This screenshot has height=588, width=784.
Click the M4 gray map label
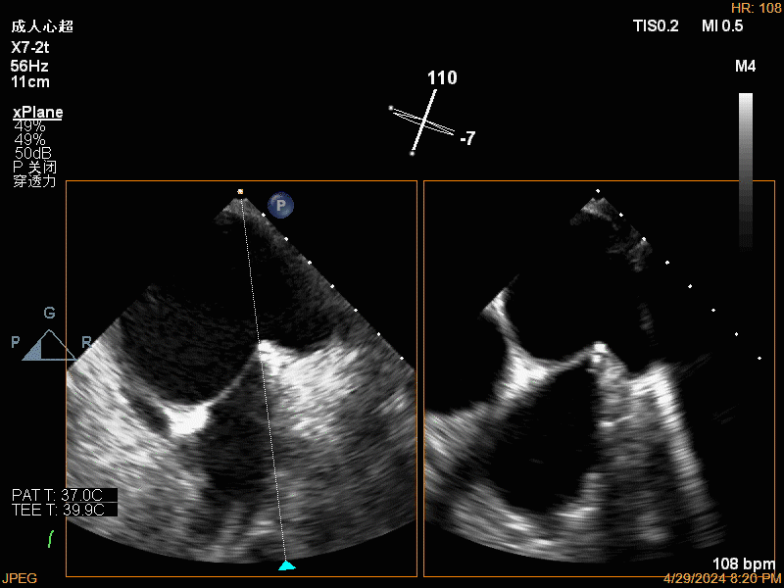745,67
